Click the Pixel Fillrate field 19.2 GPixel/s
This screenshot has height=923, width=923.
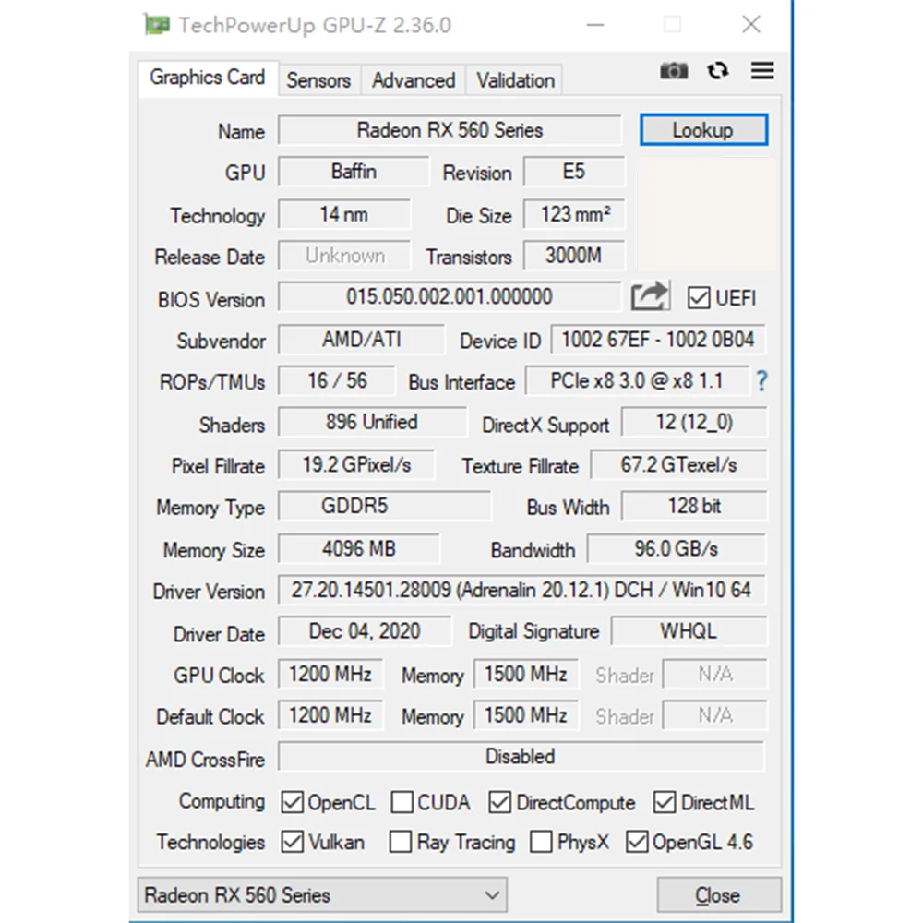[x=356, y=465]
